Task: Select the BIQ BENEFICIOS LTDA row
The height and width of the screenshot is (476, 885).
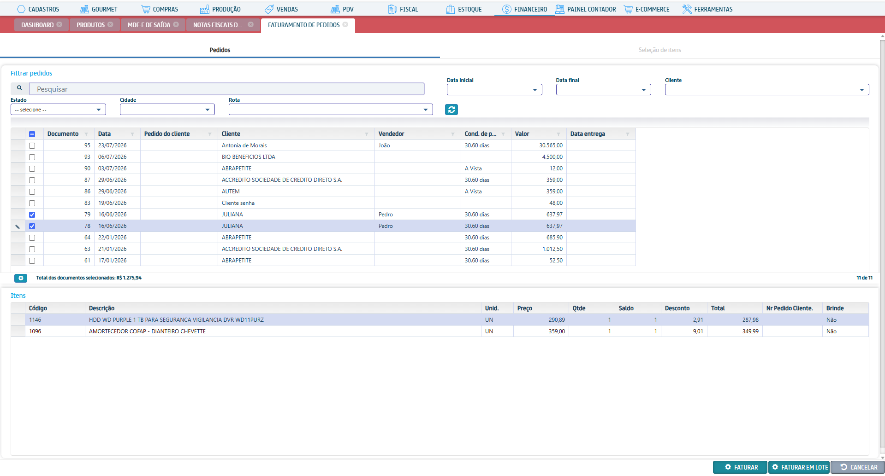Action: pyautogui.click(x=323, y=157)
